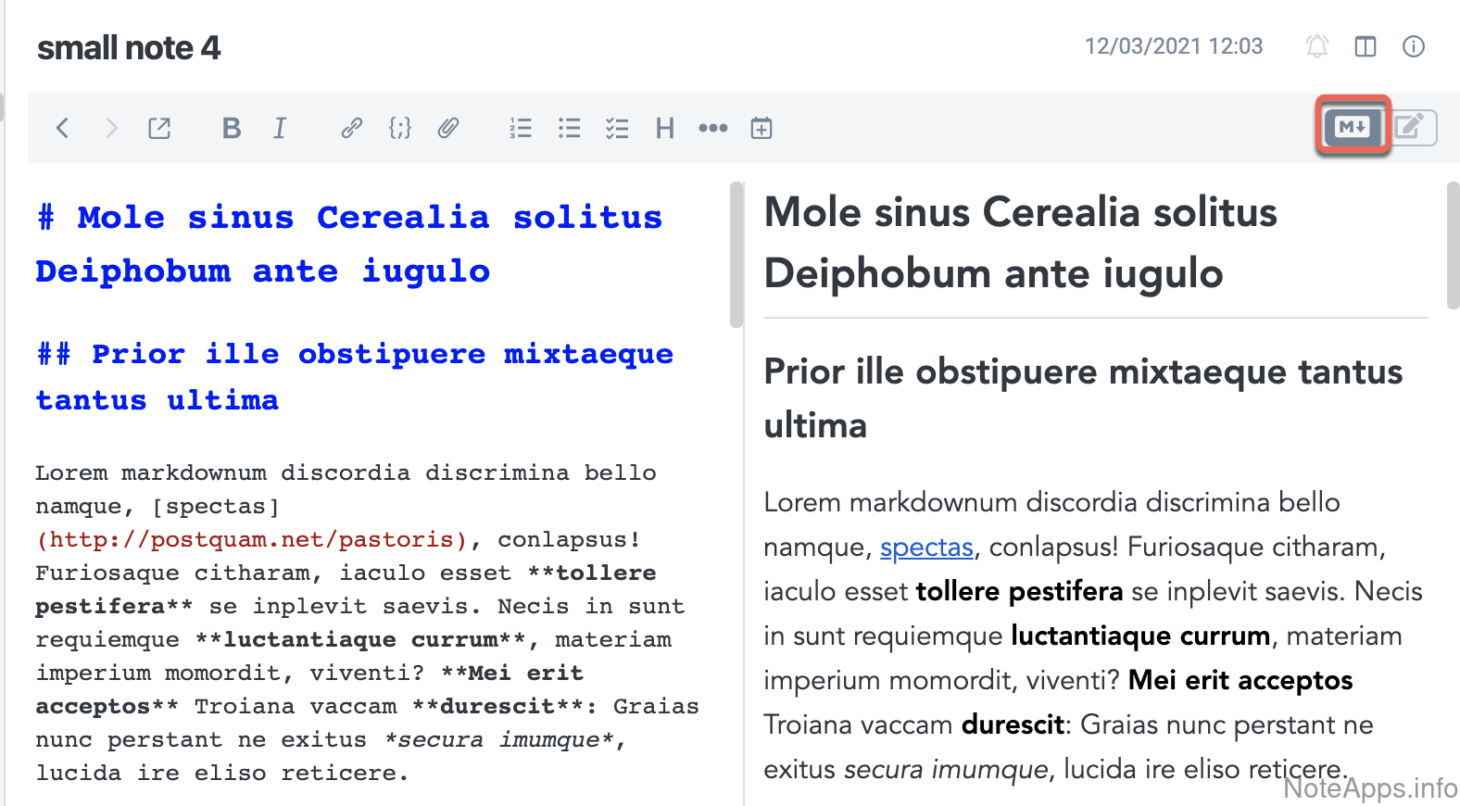Open note in external editor icon
This screenshot has height=806, width=1460.
159,128
